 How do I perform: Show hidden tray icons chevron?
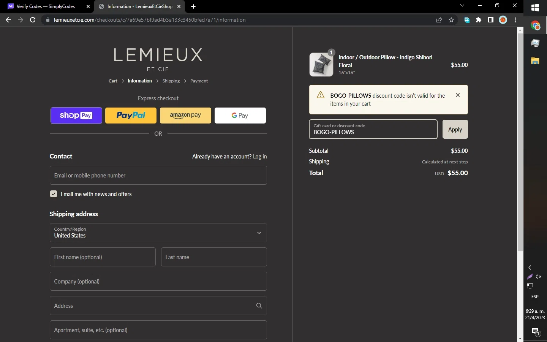point(530,268)
